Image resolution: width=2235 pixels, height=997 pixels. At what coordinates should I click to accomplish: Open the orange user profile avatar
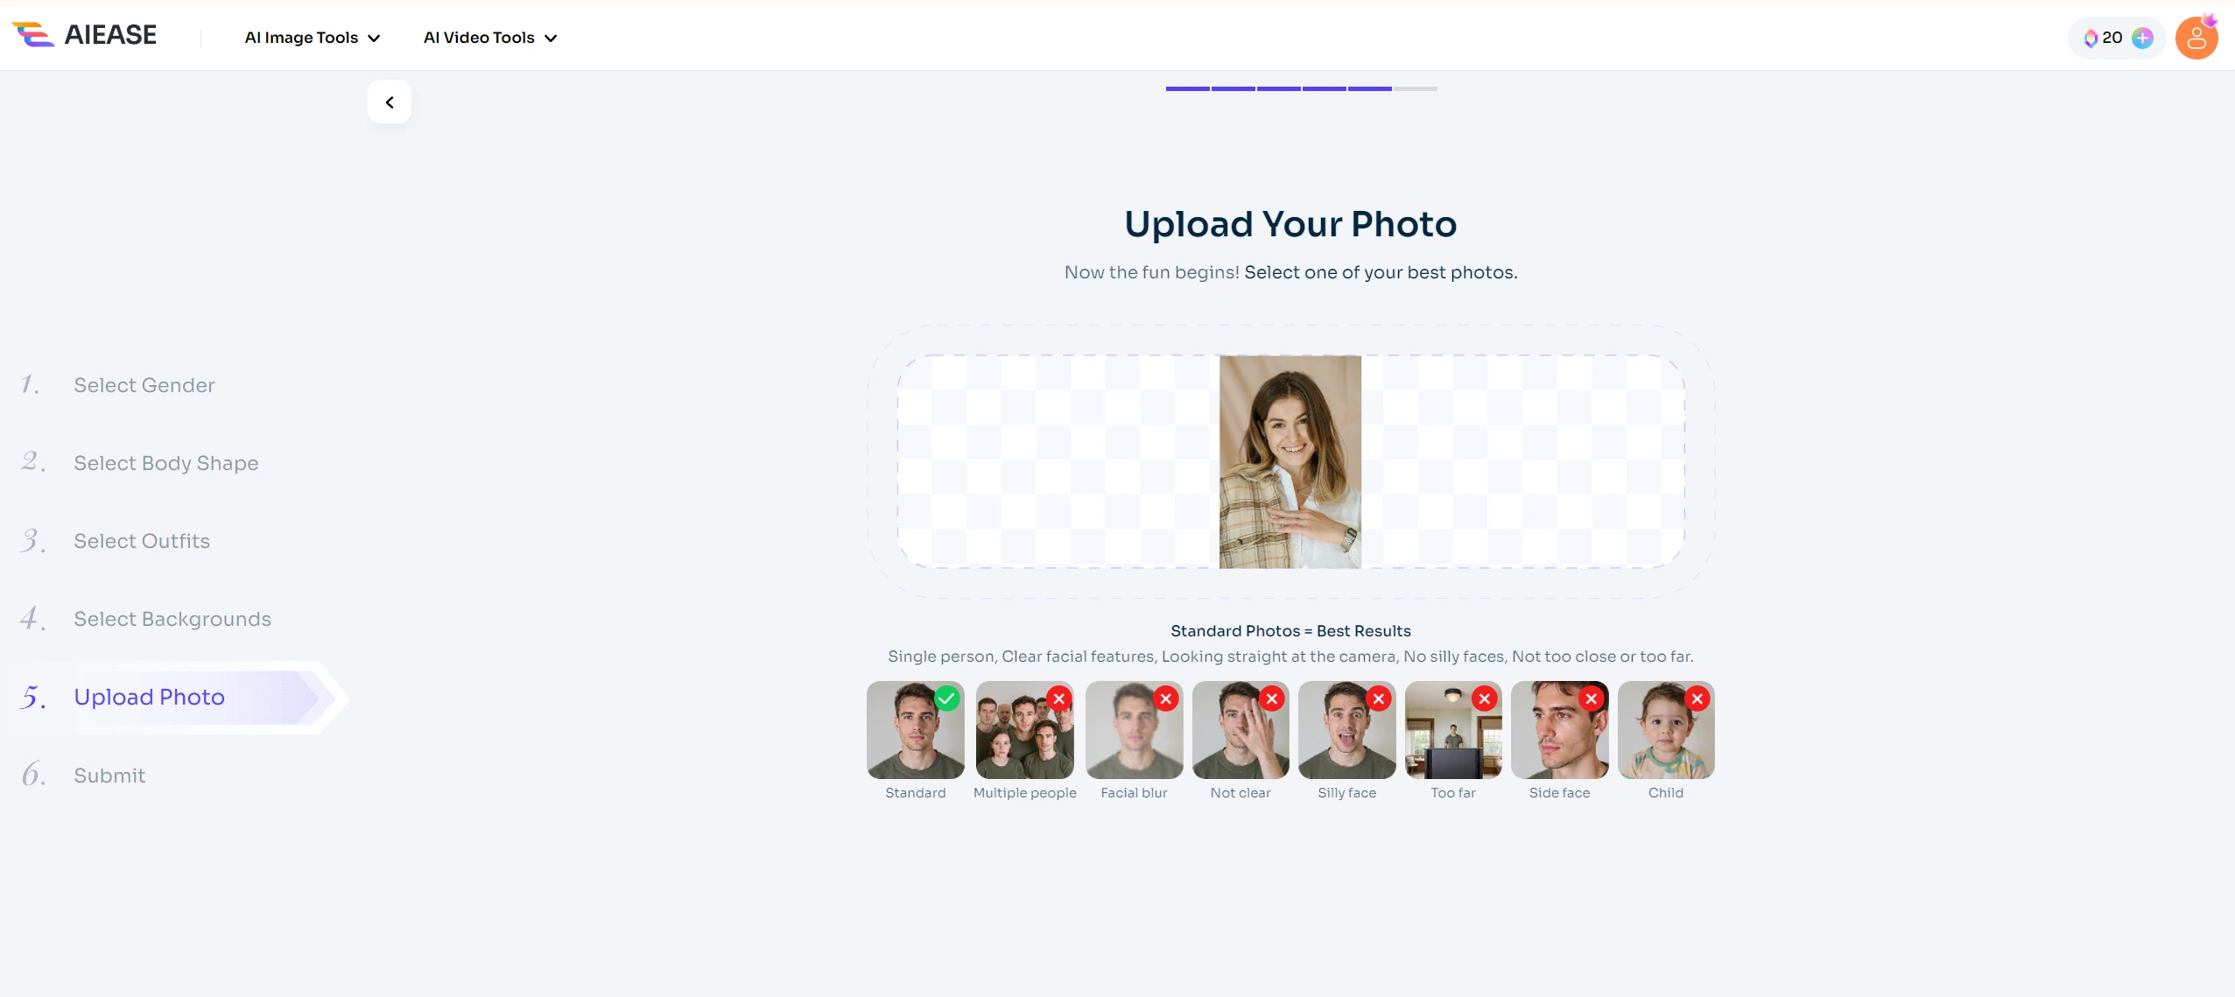(x=2196, y=38)
